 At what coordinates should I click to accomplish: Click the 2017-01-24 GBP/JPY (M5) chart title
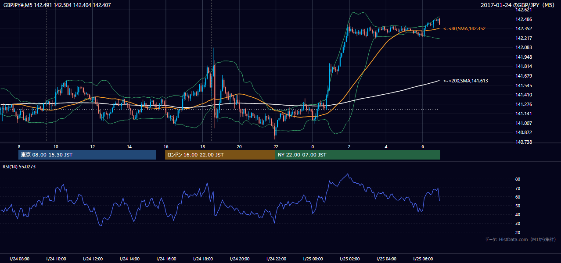pyautogui.click(x=518, y=5)
